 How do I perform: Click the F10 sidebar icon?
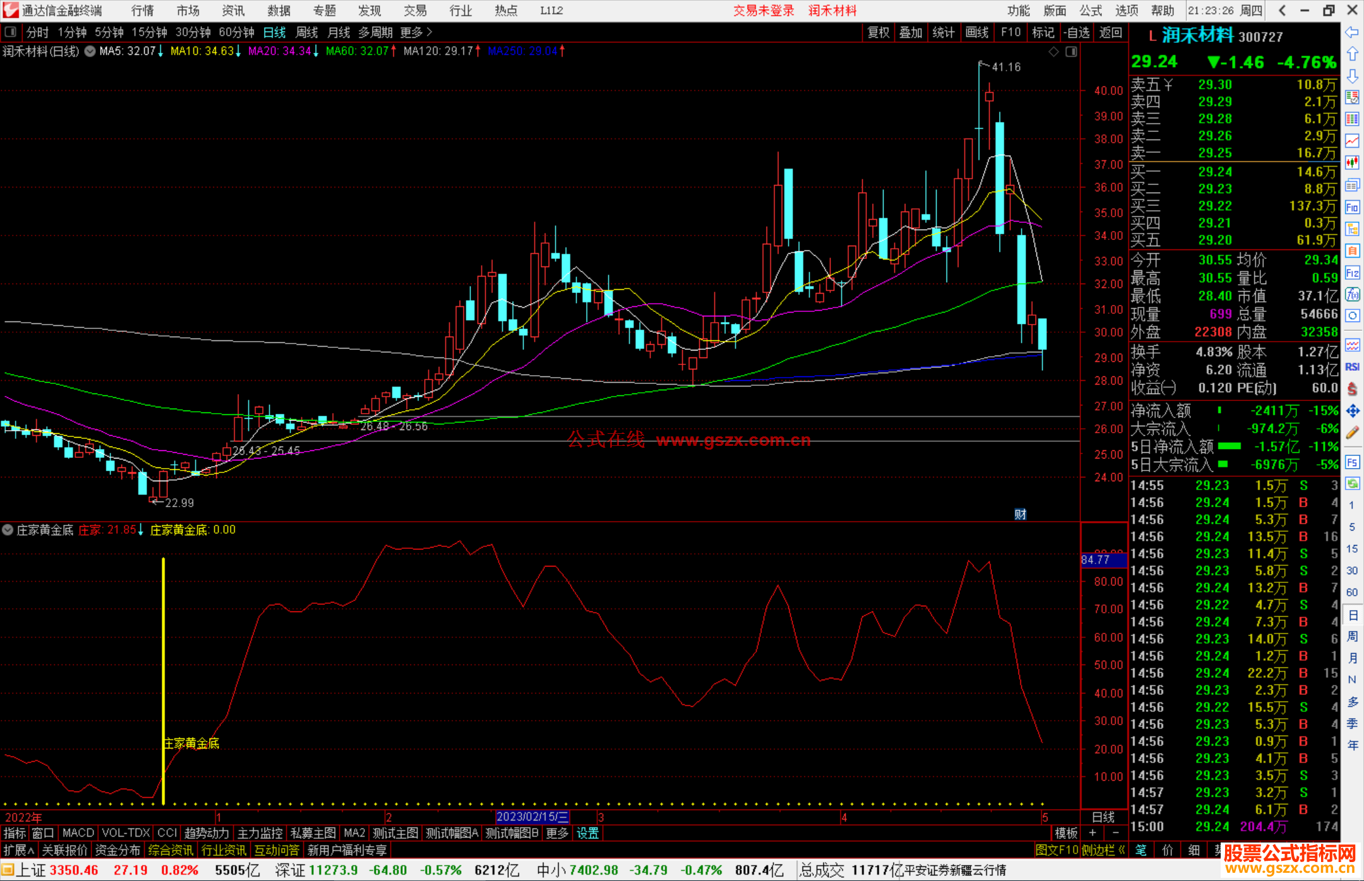pyautogui.click(x=1352, y=207)
